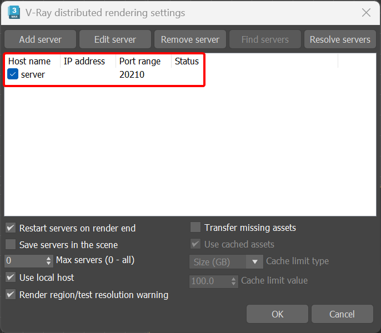Image resolution: width=381 pixels, height=333 pixels.
Task: Dismiss dialog with the Cancel button
Action: [x=342, y=314]
